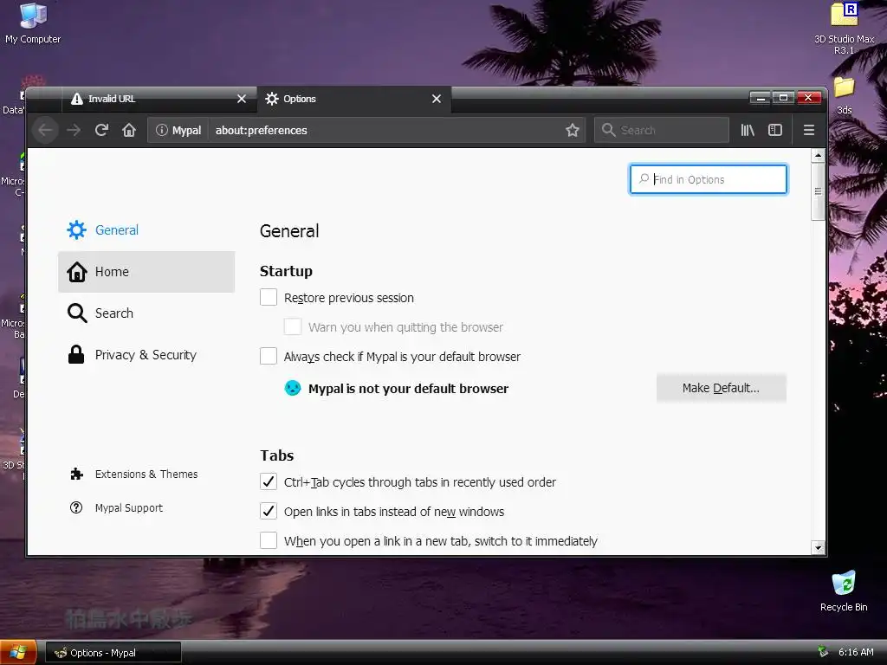887x665 pixels.
Task: Click the page scrollbar down arrow
Action: (818, 547)
